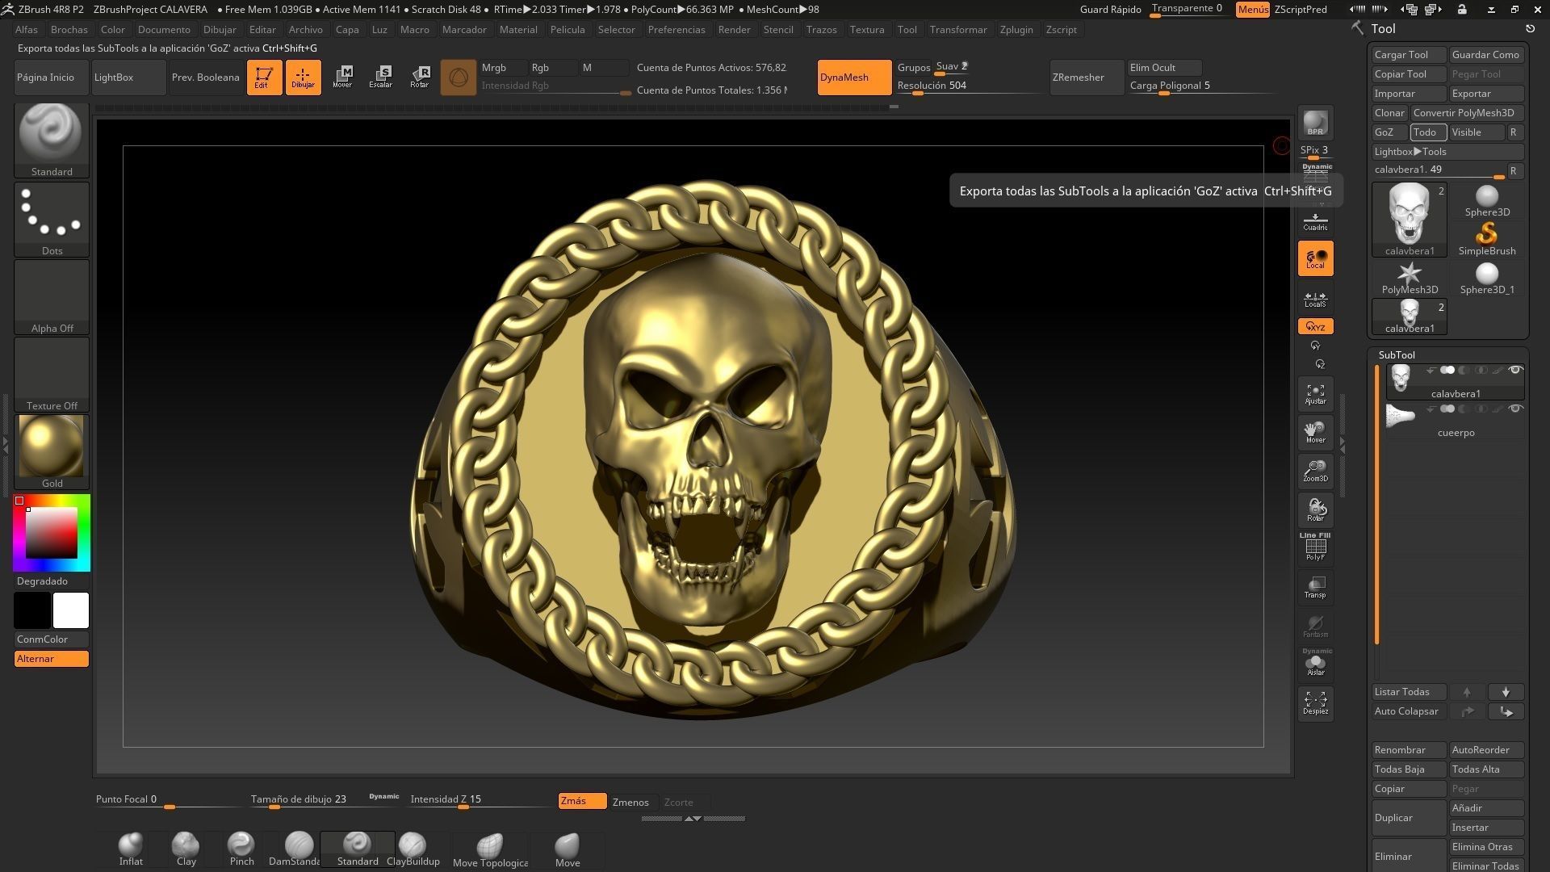The height and width of the screenshot is (872, 1550).
Task: Toggle the XYZ rotation mode button
Action: click(1315, 326)
